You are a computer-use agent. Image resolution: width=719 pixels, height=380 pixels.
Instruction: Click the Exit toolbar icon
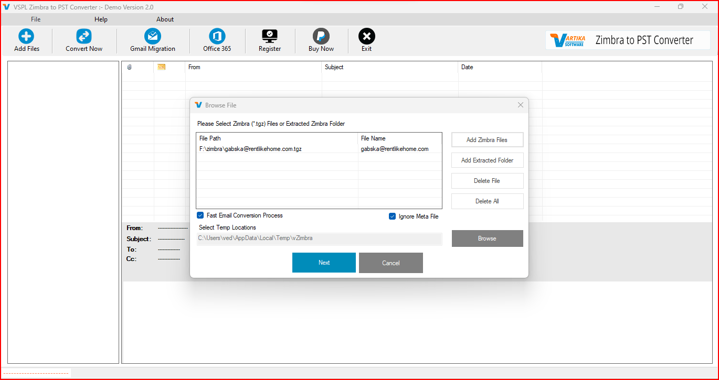[x=367, y=36]
